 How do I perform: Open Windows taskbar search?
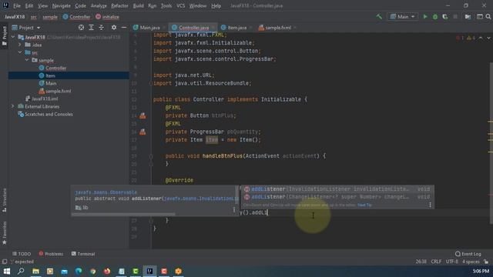click(x=21, y=271)
